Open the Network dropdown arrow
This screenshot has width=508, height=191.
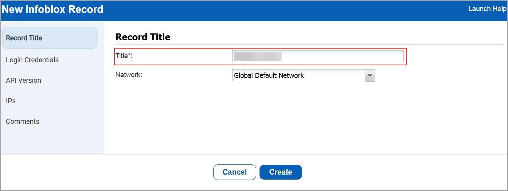370,75
